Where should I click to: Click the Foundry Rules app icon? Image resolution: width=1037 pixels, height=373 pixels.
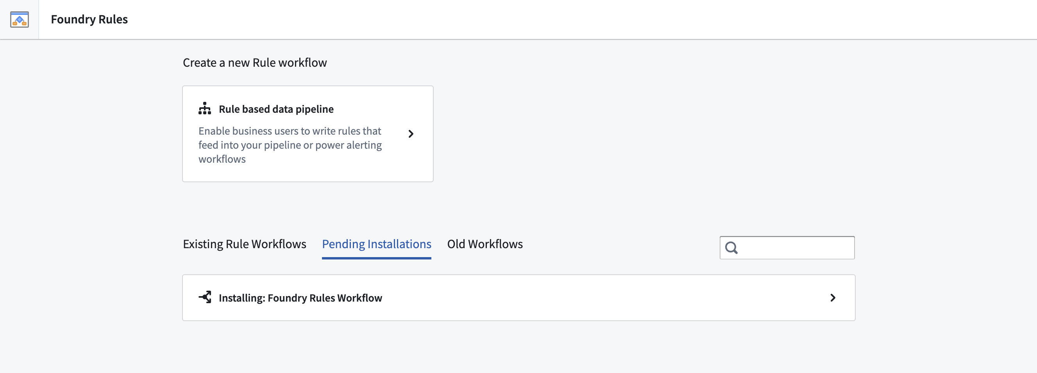coord(19,19)
